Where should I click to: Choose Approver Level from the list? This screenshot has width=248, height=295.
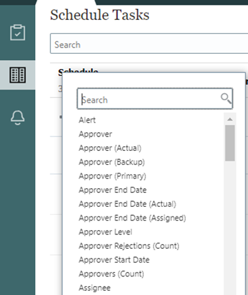click(x=105, y=232)
